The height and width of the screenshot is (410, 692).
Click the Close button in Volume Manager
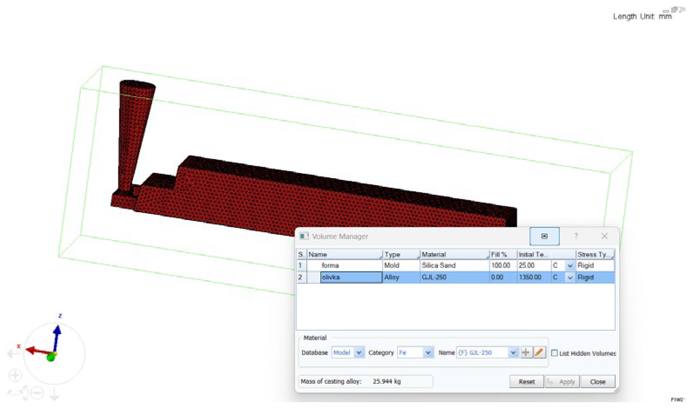[x=597, y=382]
